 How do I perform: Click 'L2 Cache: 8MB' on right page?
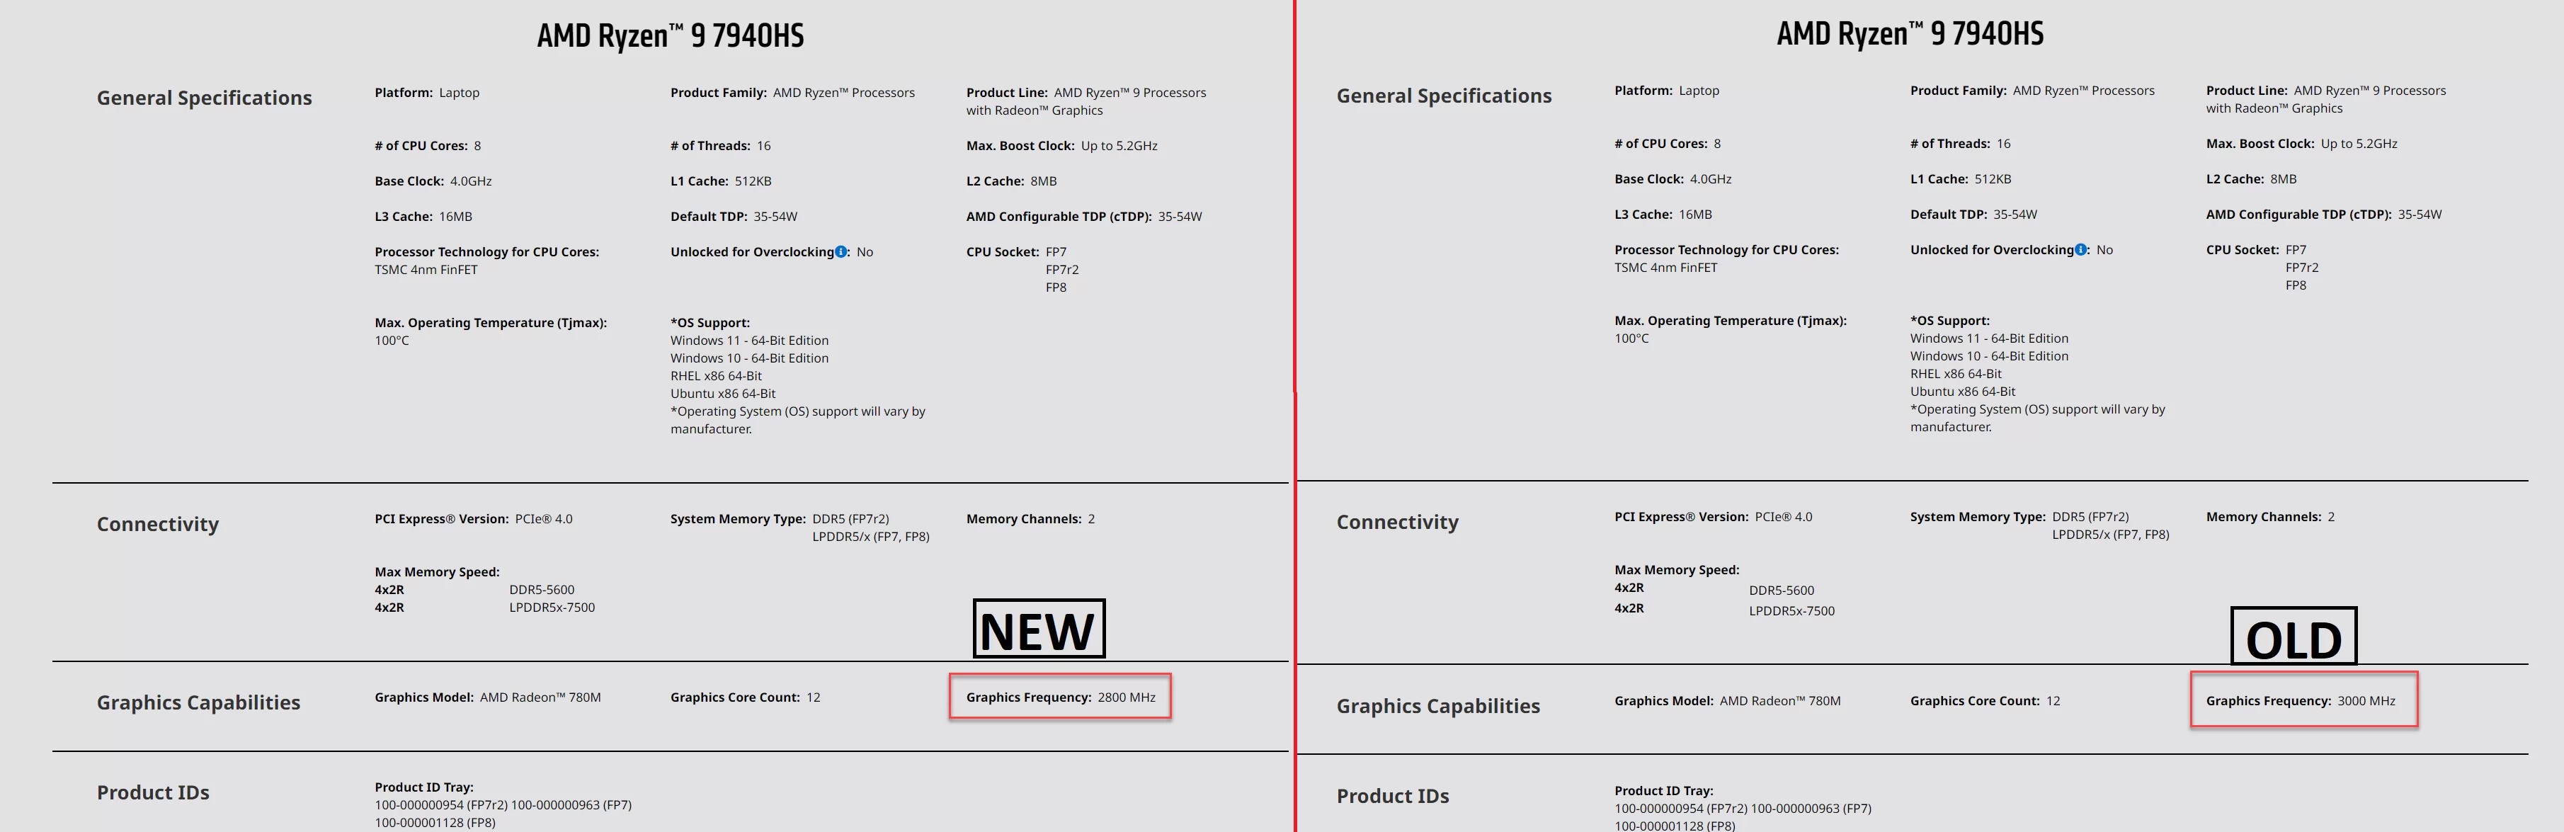[x=2250, y=179]
